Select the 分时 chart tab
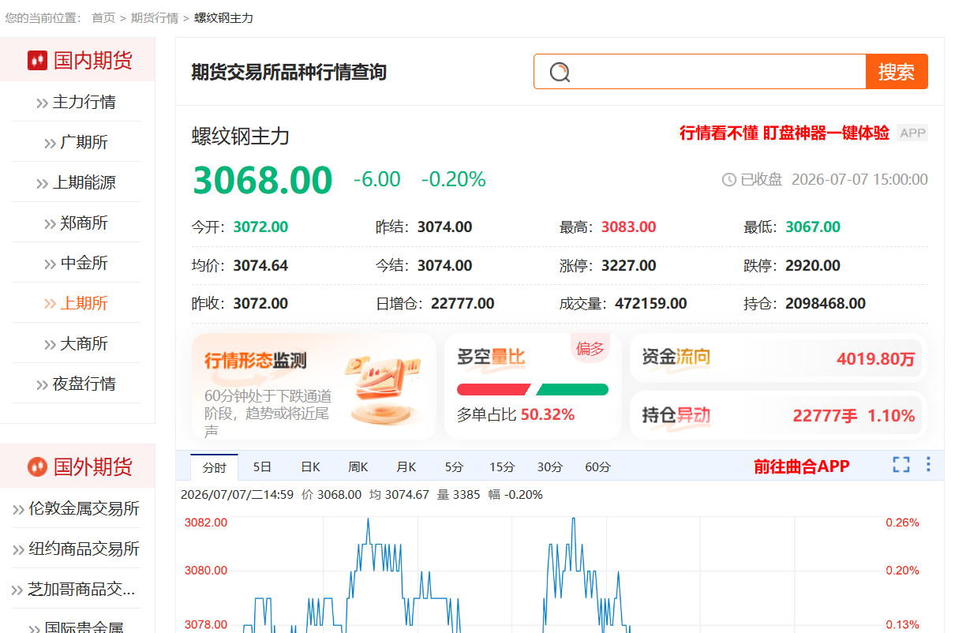Image resolution: width=955 pixels, height=633 pixels. 214,466
